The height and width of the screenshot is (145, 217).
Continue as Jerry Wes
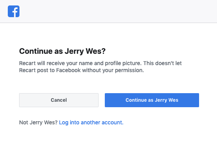pos(152,100)
